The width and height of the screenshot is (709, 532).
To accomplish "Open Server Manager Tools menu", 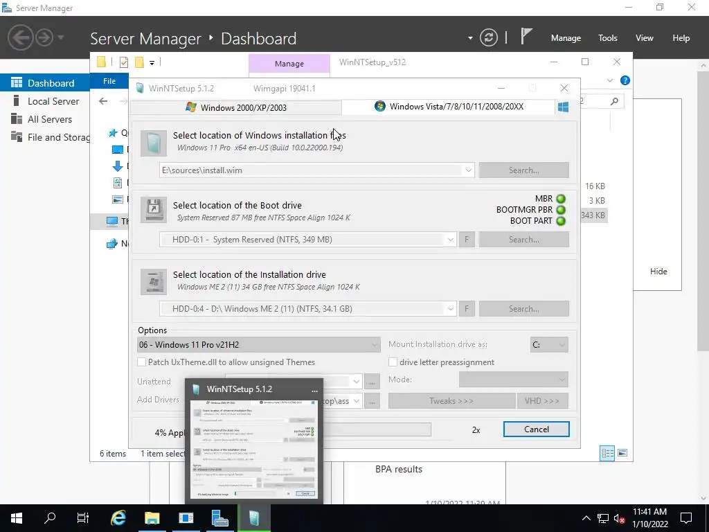I will [x=608, y=38].
